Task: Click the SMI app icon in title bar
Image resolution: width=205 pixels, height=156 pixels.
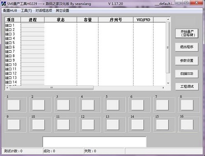Action: pos(3,4)
